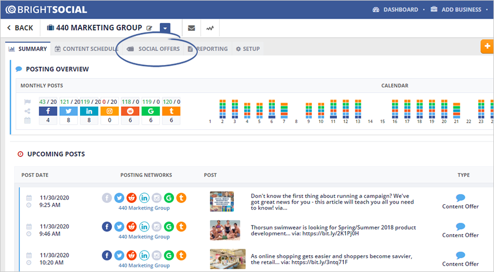Toggle Reddit network on the 10:20 AM post
This screenshot has width=494, height=272.
[131, 256]
